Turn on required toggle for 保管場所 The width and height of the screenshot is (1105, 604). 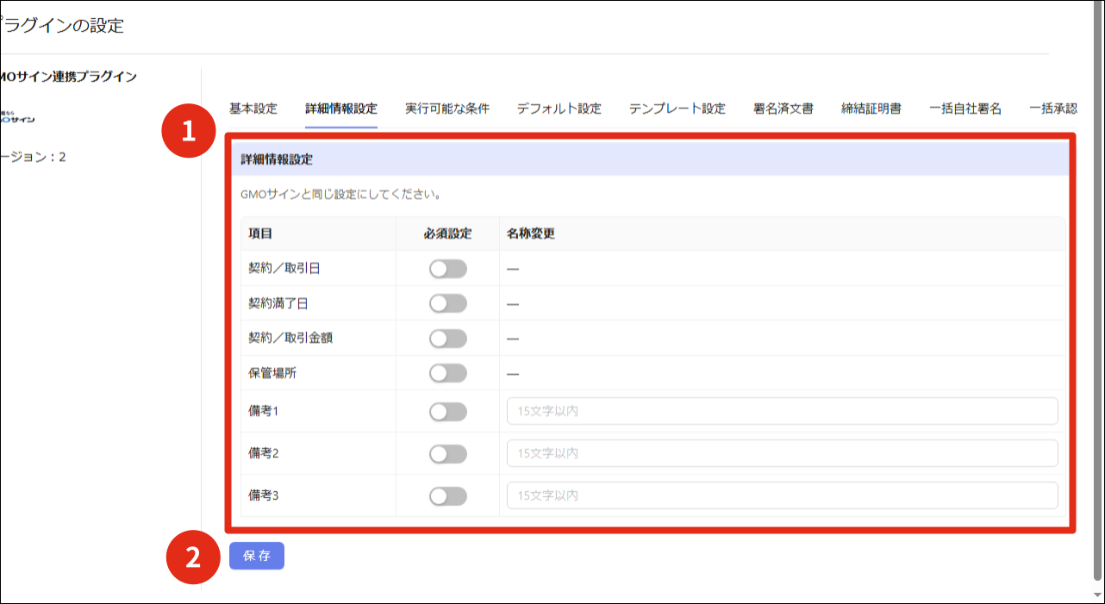pyautogui.click(x=448, y=373)
